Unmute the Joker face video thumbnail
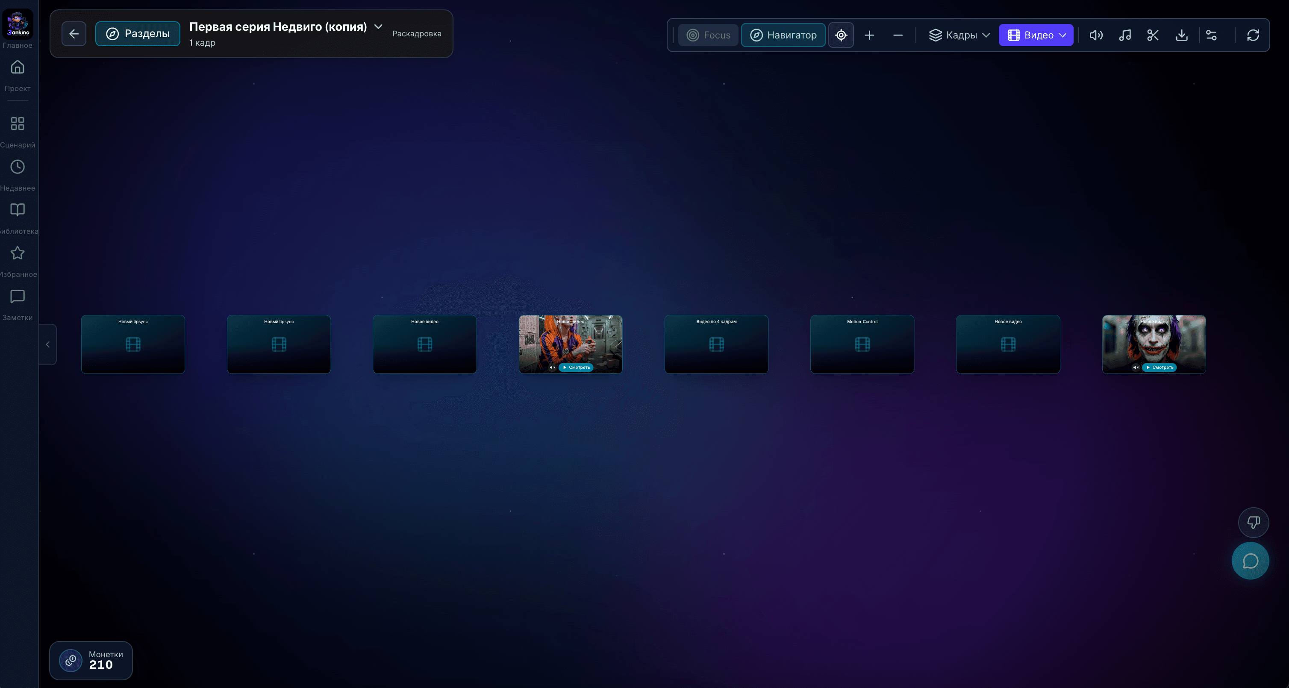The height and width of the screenshot is (688, 1289). (x=1136, y=367)
